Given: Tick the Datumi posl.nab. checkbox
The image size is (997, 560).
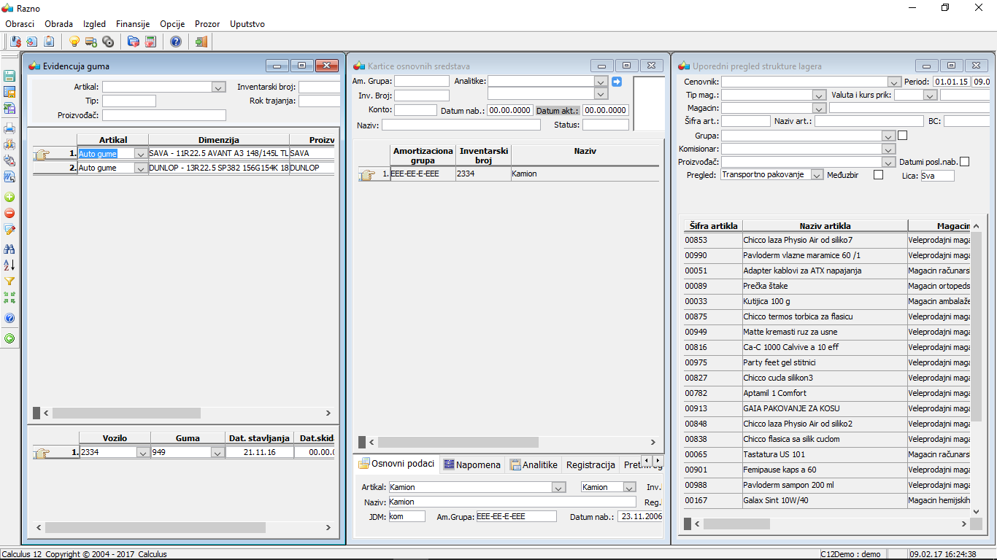Looking at the screenshot, I should 964,162.
